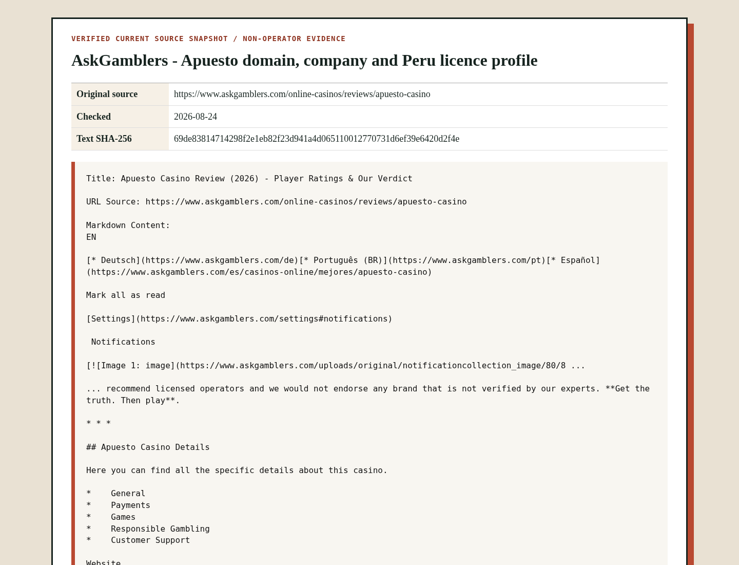Click the '[* Español]' language entry
The image size is (739, 565).
point(573,260)
